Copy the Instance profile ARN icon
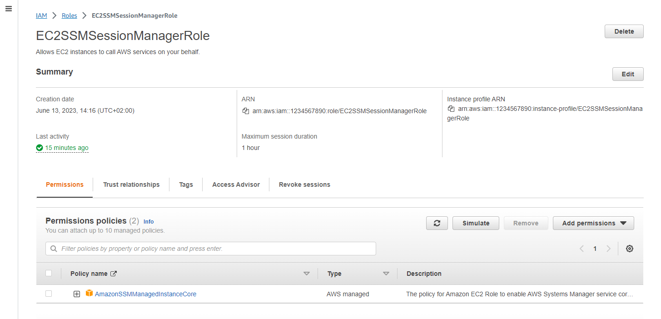The width and height of the screenshot is (661, 319). pyautogui.click(x=451, y=109)
